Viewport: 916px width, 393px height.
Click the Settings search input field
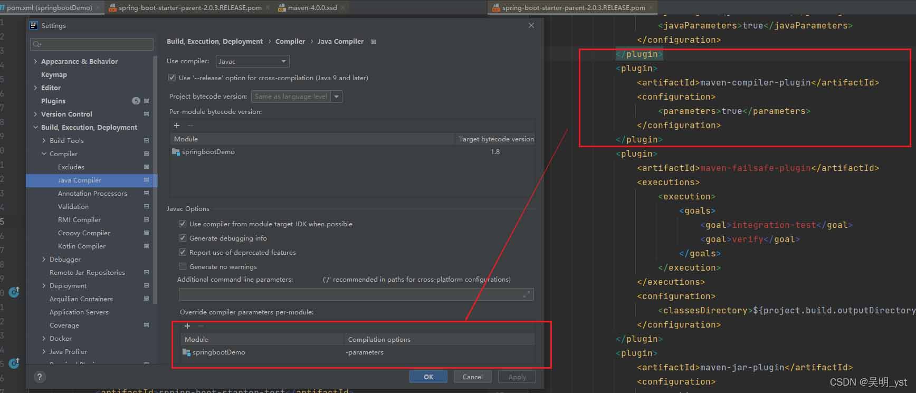pos(92,44)
